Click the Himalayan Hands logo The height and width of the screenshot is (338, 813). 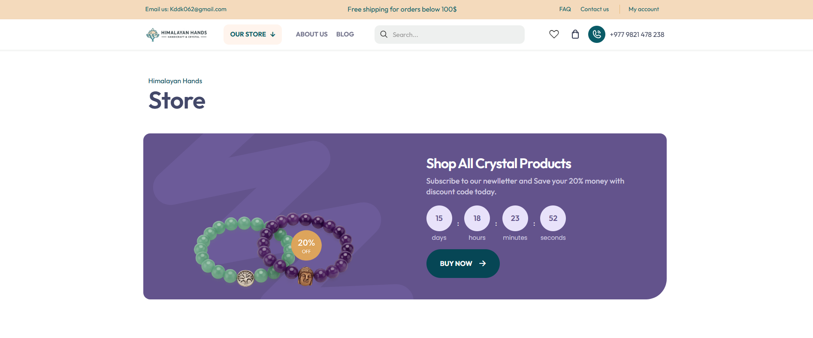click(176, 34)
